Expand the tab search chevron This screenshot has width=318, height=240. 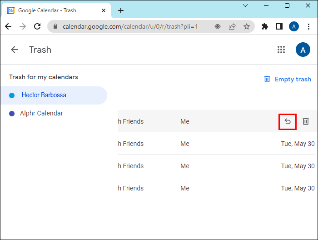click(x=245, y=6)
